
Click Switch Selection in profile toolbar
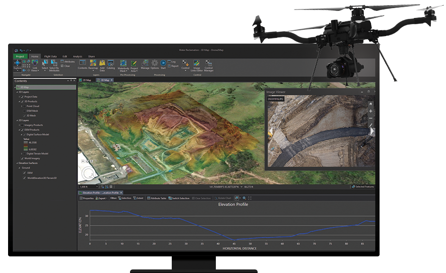point(179,198)
